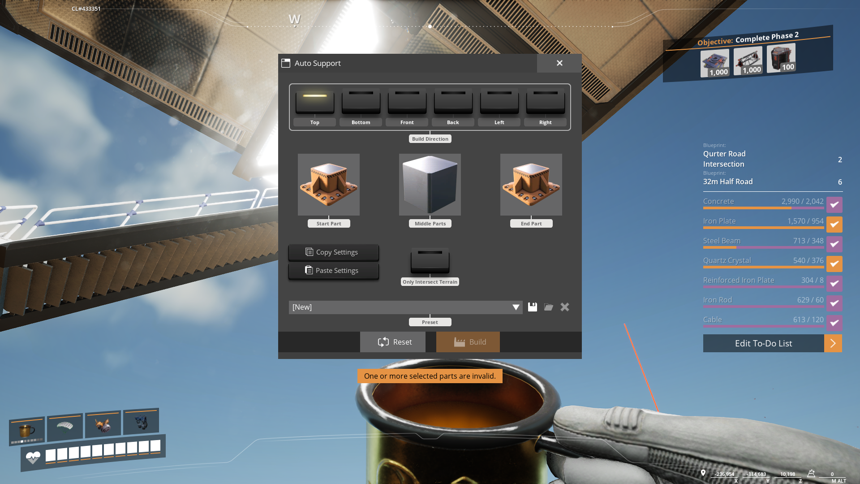
Task: Delete preset with the X icon
Action: (x=564, y=307)
